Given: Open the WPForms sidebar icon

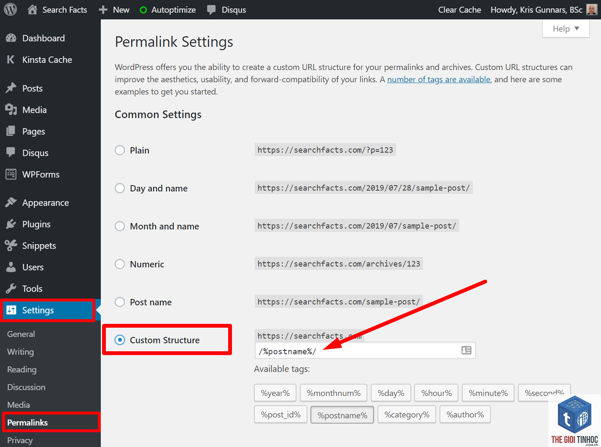Looking at the screenshot, I should pyautogui.click(x=11, y=174).
